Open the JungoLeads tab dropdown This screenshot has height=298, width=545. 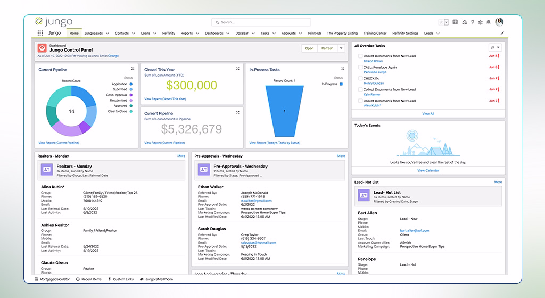108,34
